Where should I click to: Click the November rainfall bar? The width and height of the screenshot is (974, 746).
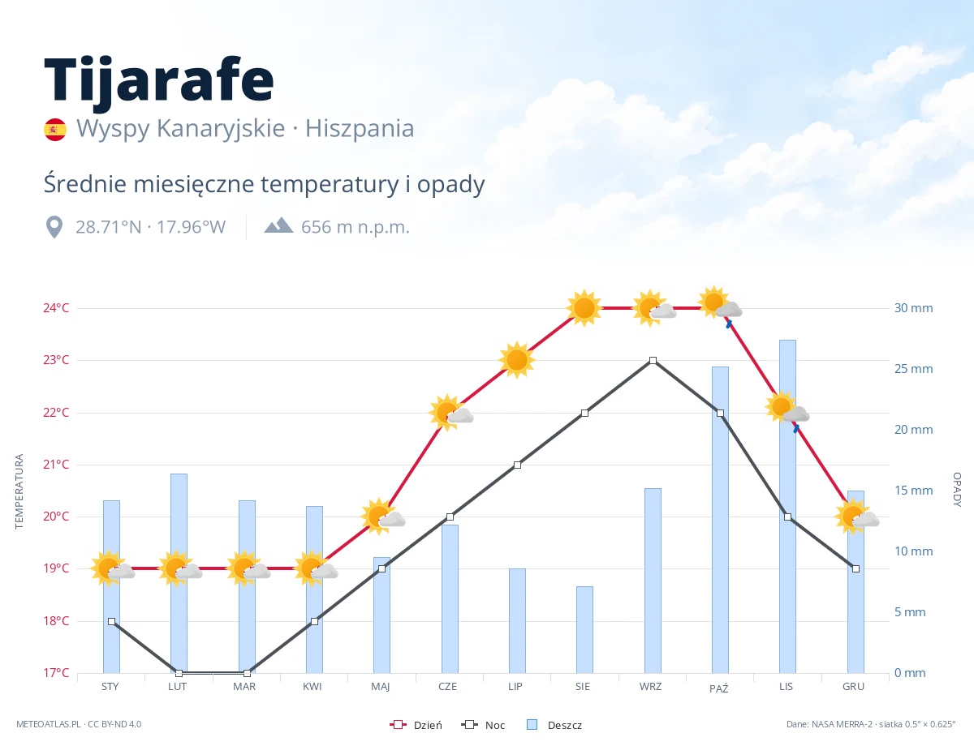[x=787, y=507]
